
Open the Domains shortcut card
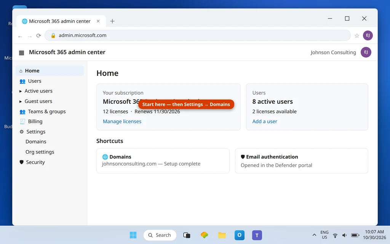pyautogui.click(x=163, y=161)
